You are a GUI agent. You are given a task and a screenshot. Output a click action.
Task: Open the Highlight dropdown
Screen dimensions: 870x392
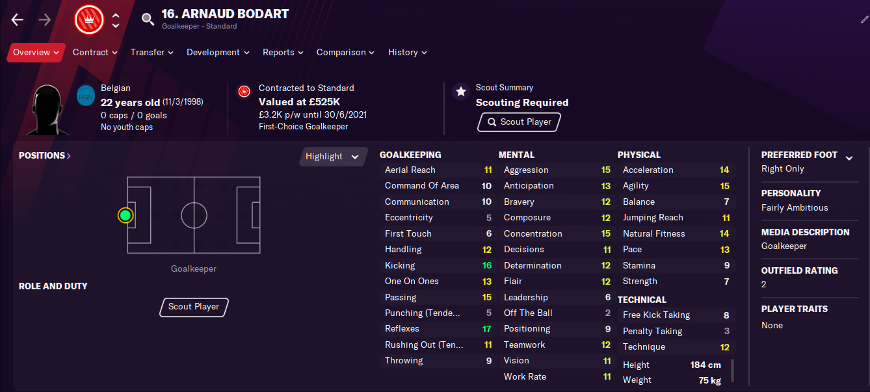pyautogui.click(x=333, y=157)
